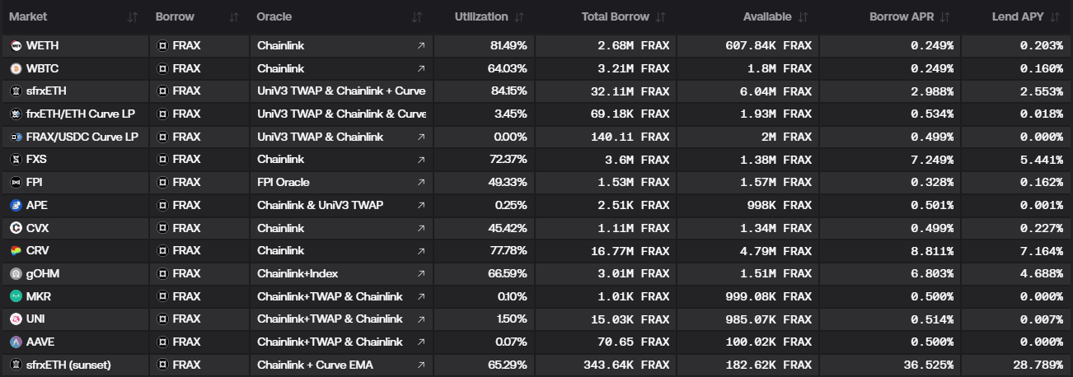Viewport: 1073px width, 377px height.
Task: Open the Chainlink oracle arrow for FXS
Action: tap(421, 160)
